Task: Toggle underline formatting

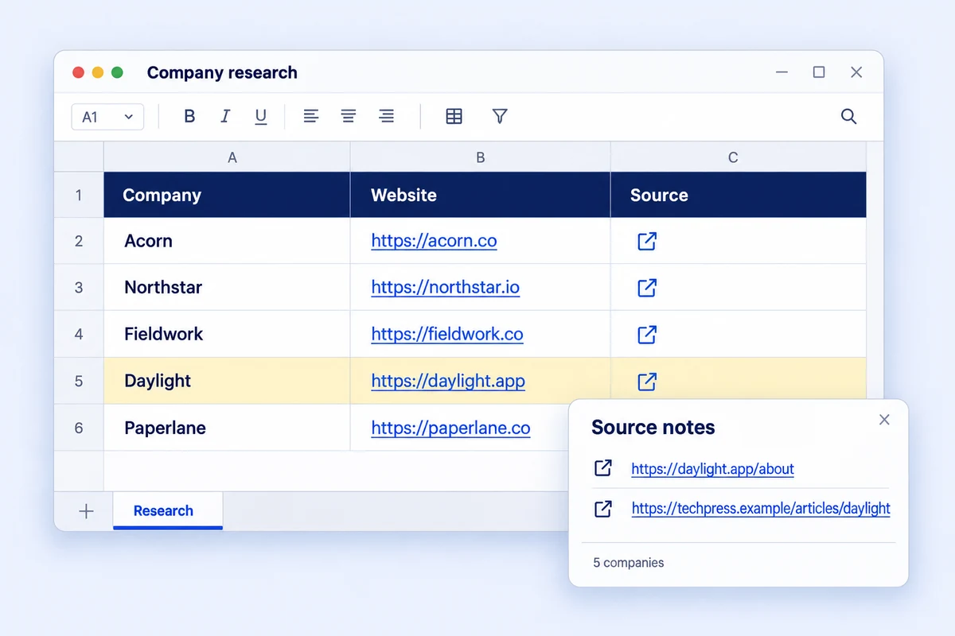Action: (260, 117)
